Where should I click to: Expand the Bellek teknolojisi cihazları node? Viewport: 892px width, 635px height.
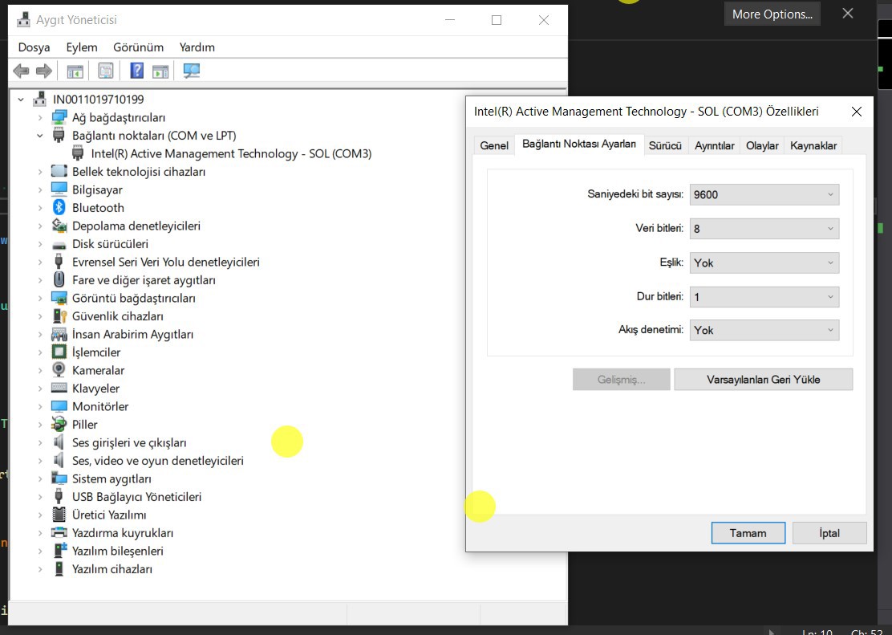click(x=40, y=172)
